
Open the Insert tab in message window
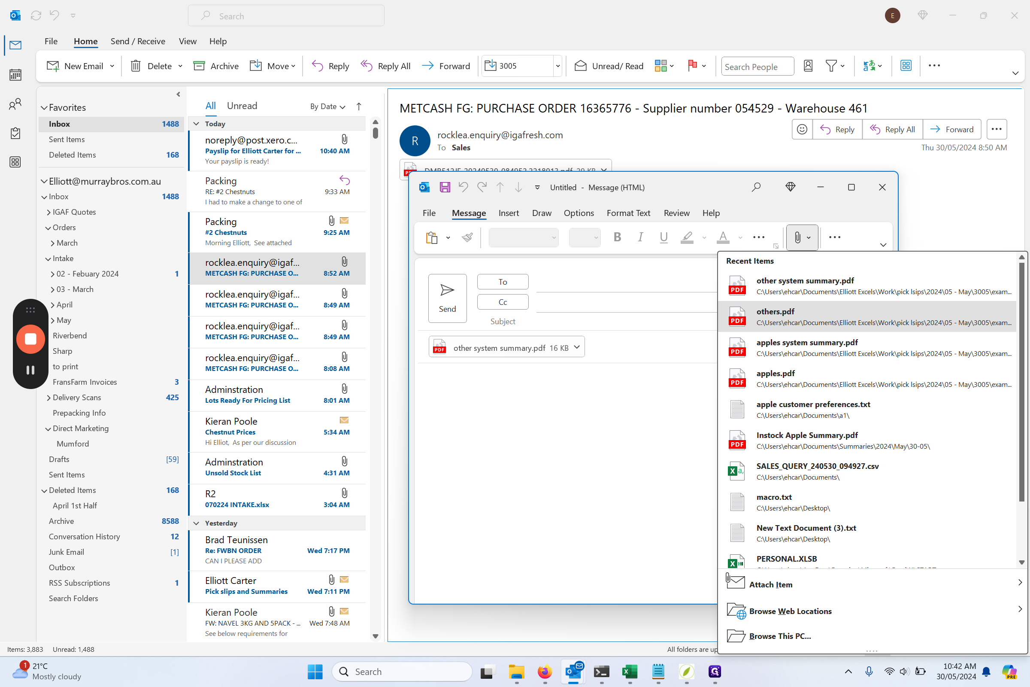pyautogui.click(x=509, y=213)
